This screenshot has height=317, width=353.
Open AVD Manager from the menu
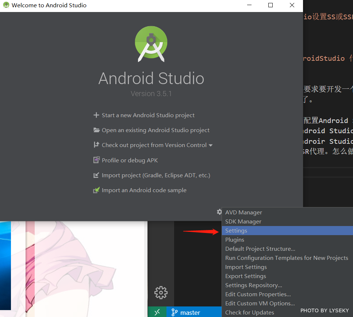287,213
